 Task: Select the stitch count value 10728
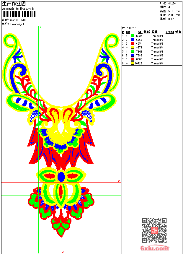[138, 63]
